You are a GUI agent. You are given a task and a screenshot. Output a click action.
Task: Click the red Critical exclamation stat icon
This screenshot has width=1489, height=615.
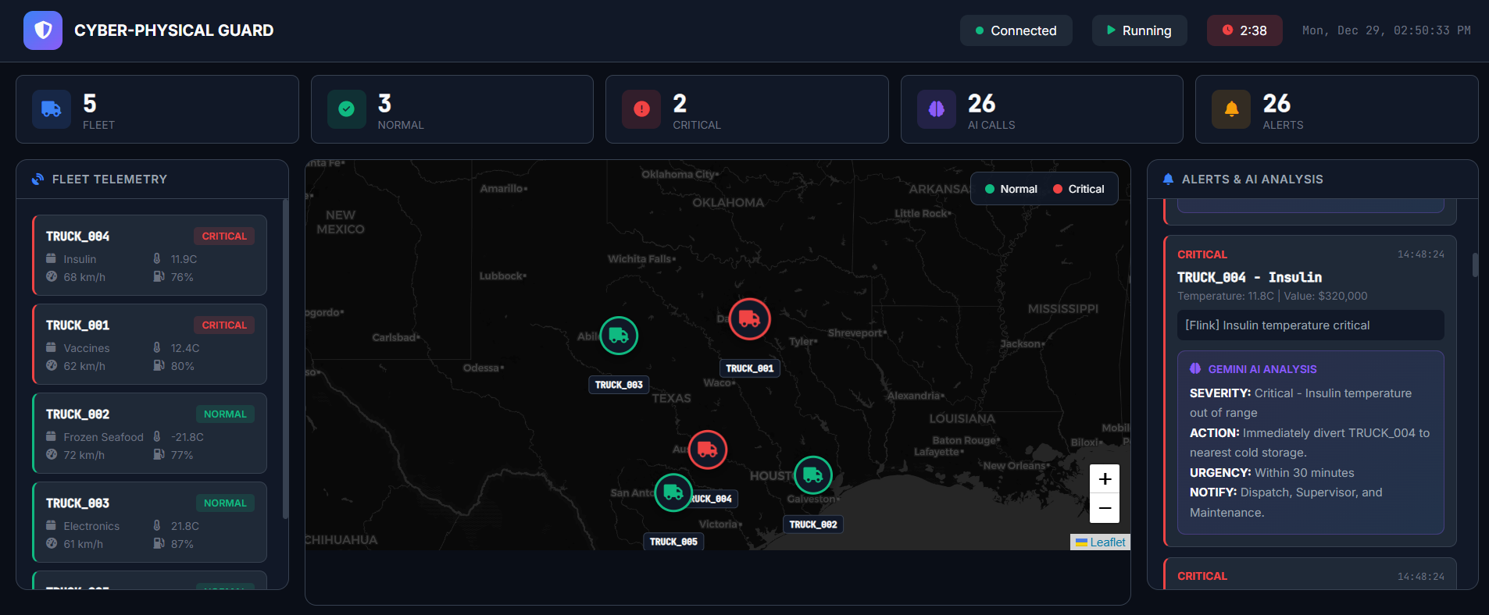click(641, 109)
